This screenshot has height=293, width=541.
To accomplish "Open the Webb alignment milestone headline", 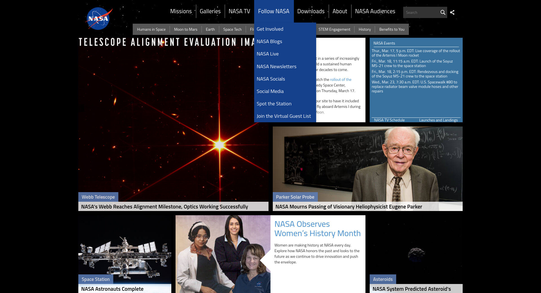I will click(165, 207).
